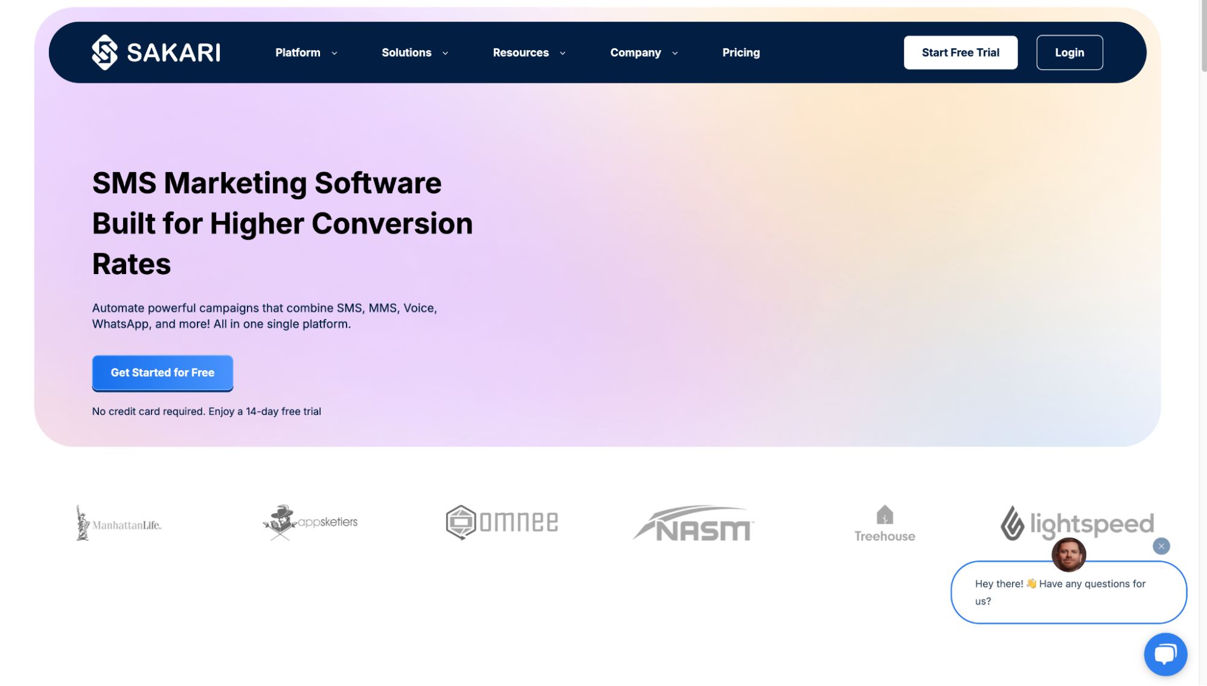Viewport: 1207px width, 686px height.
Task: Open the chat widget launcher
Action: (x=1165, y=654)
